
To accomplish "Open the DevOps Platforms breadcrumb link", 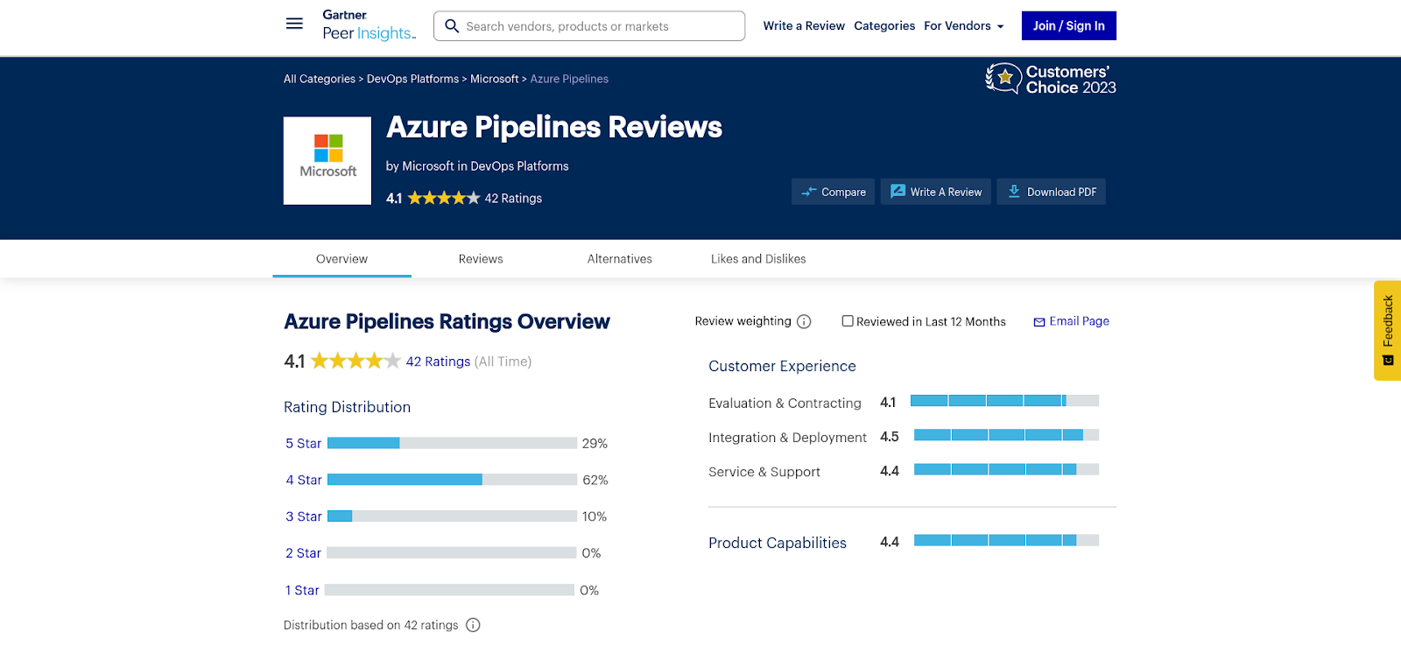I will [412, 79].
